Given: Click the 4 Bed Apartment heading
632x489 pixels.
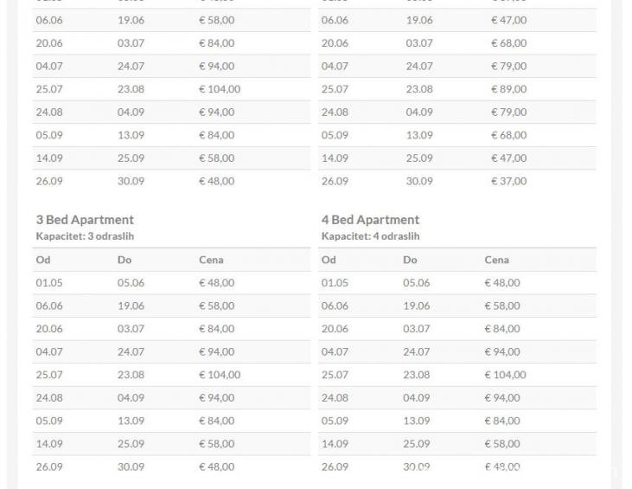Looking at the screenshot, I should click(370, 220).
